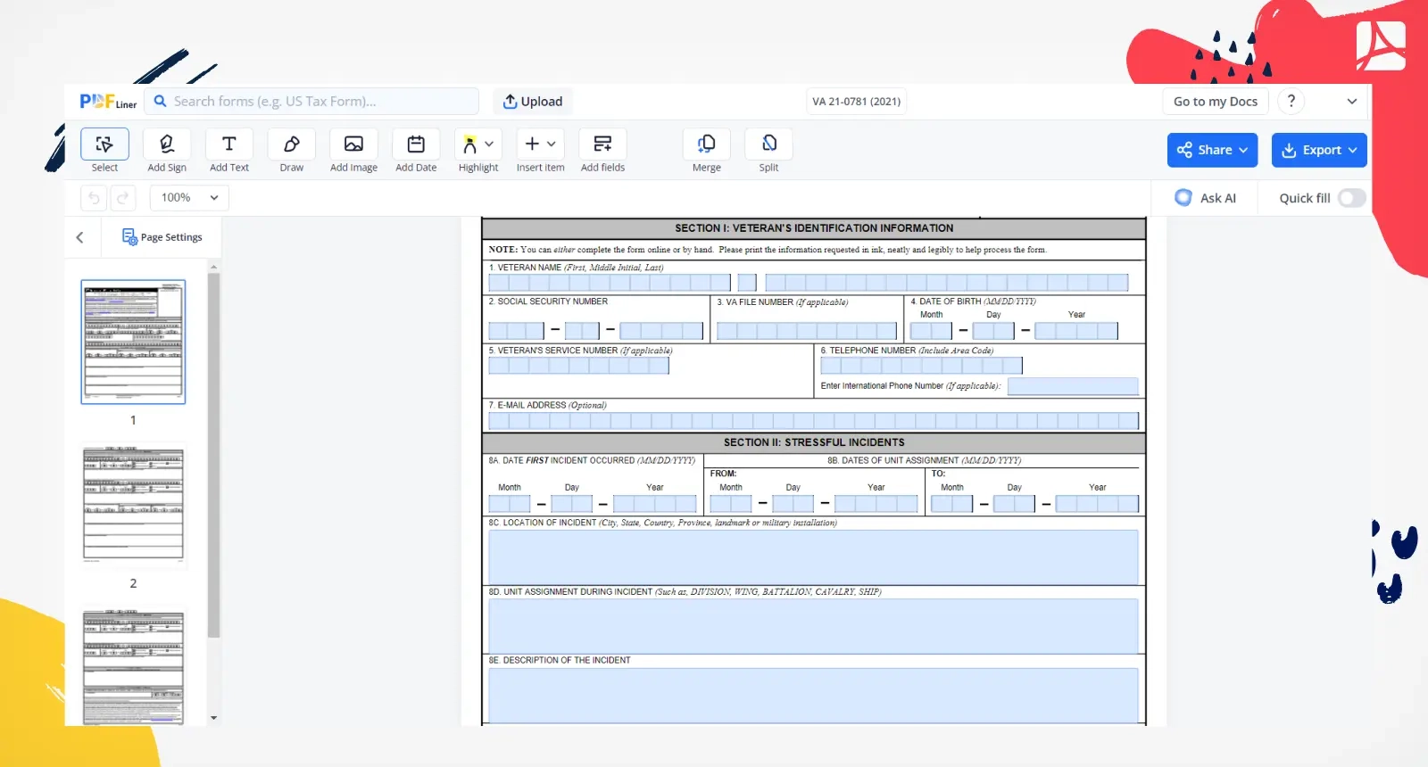The height and width of the screenshot is (767, 1428).
Task: Click scrollbar down arrow in thumbnails panel
Action: (x=213, y=718)
